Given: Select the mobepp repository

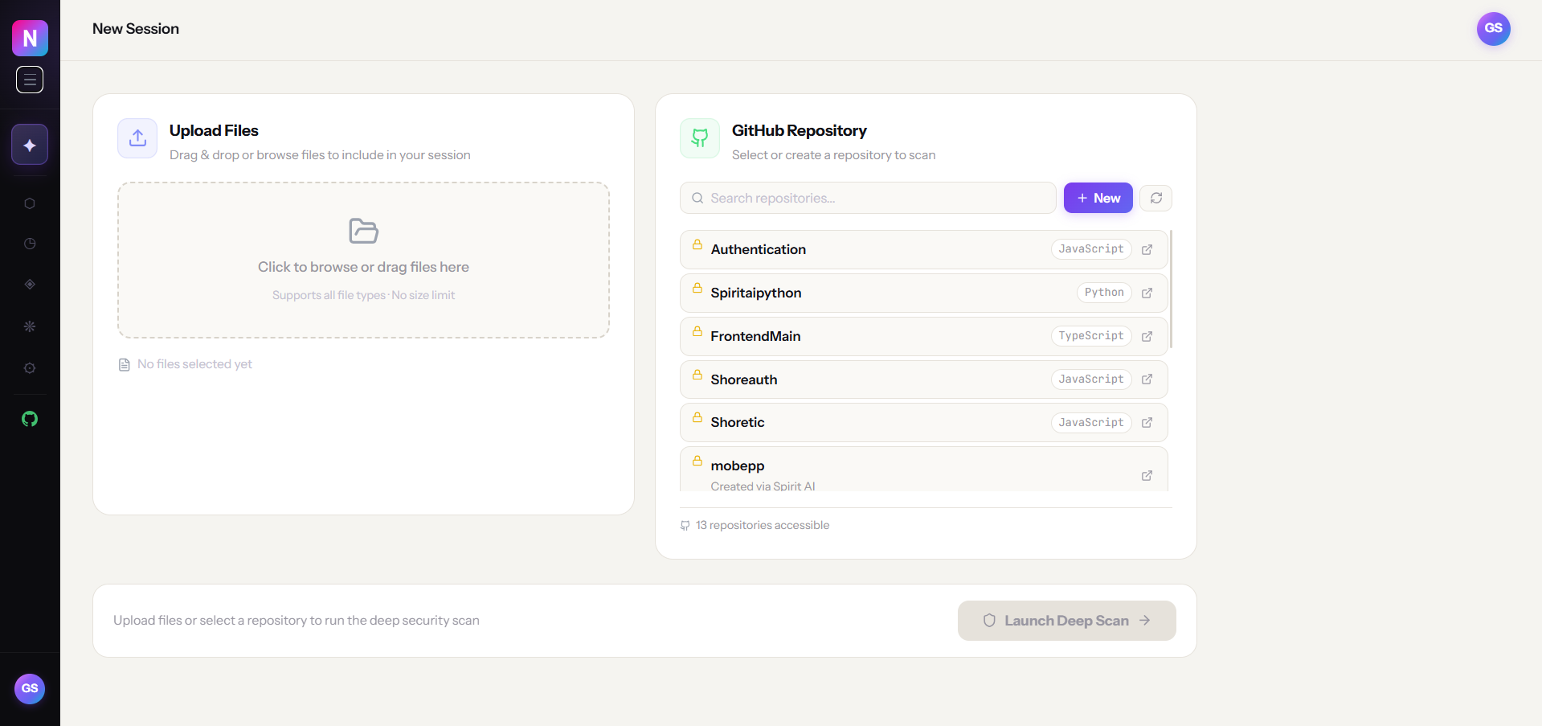Looking at the screenshot, I should tap(924, 470).
